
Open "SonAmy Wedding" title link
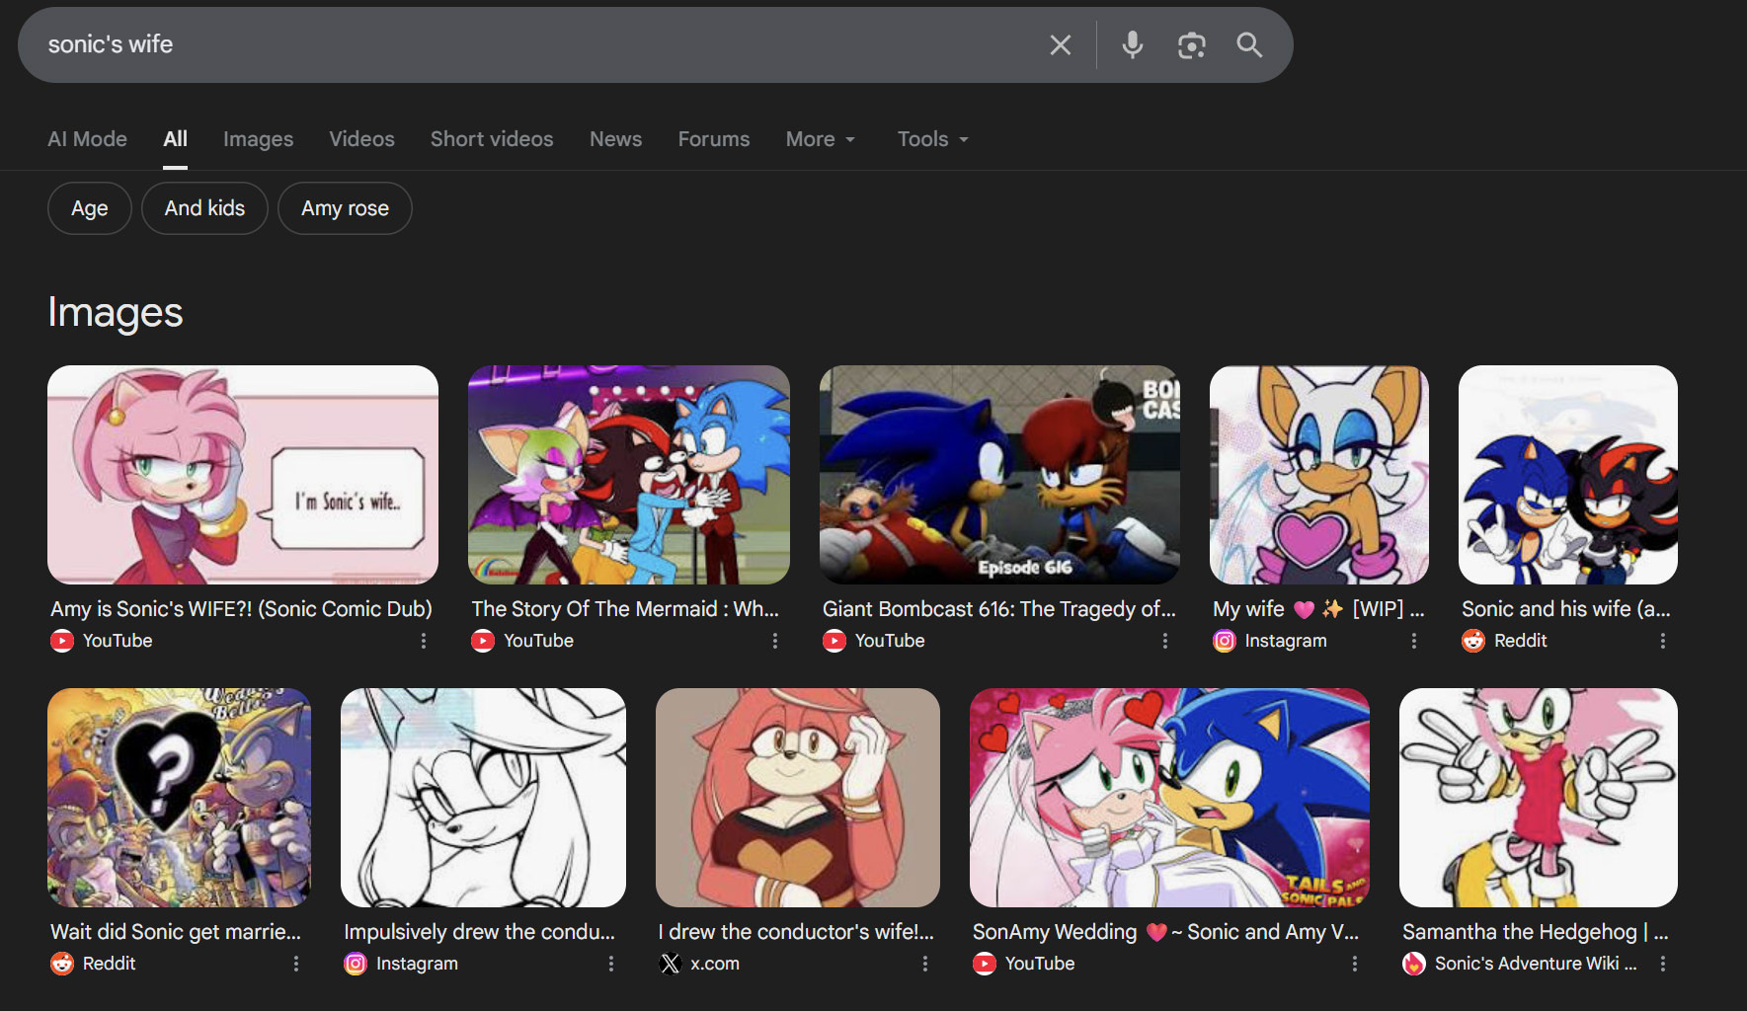point(1165,932)
